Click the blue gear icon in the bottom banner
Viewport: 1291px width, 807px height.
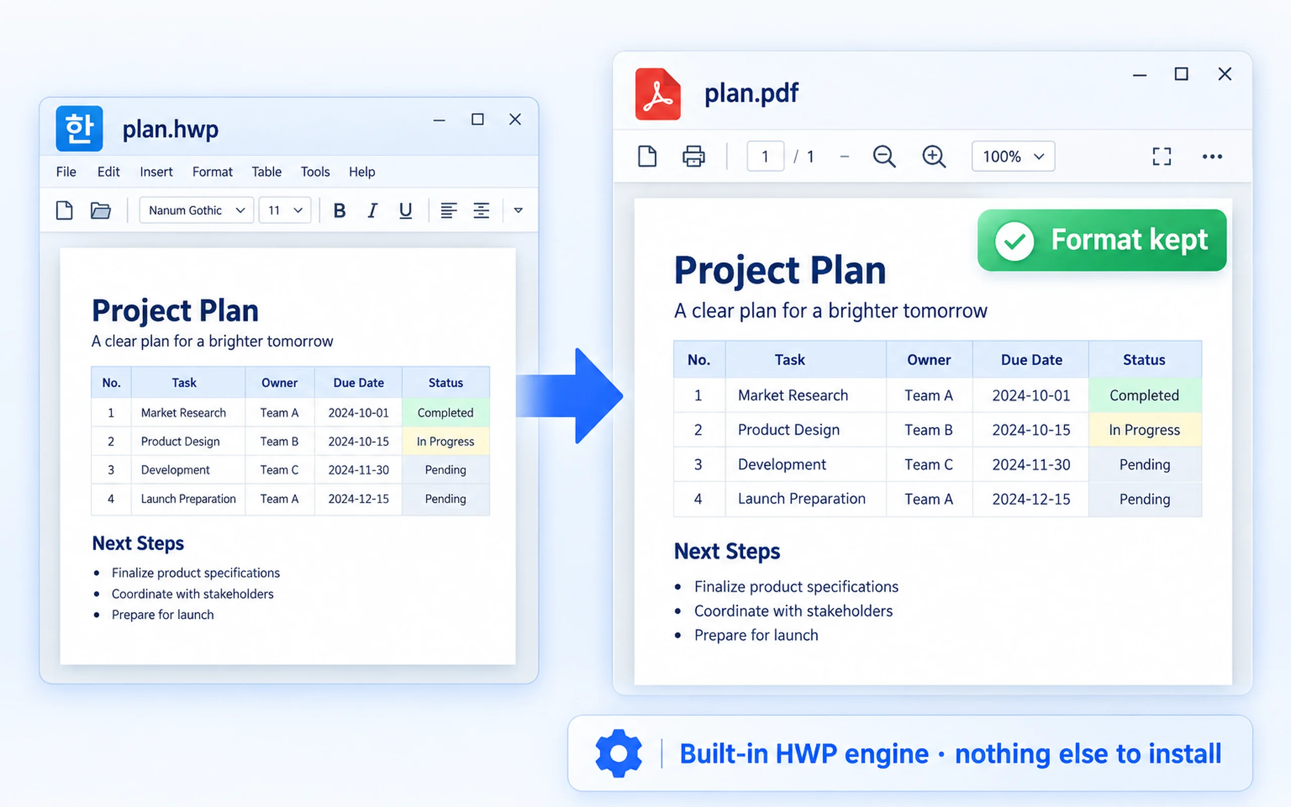pos(619,753)
